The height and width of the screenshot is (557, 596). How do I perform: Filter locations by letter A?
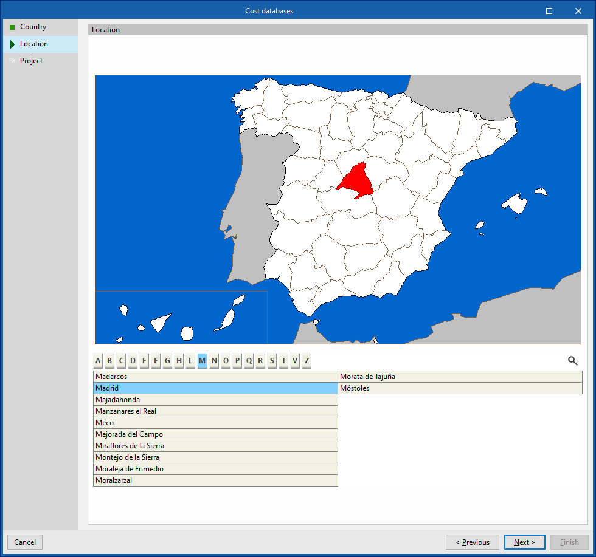[98, 360]
